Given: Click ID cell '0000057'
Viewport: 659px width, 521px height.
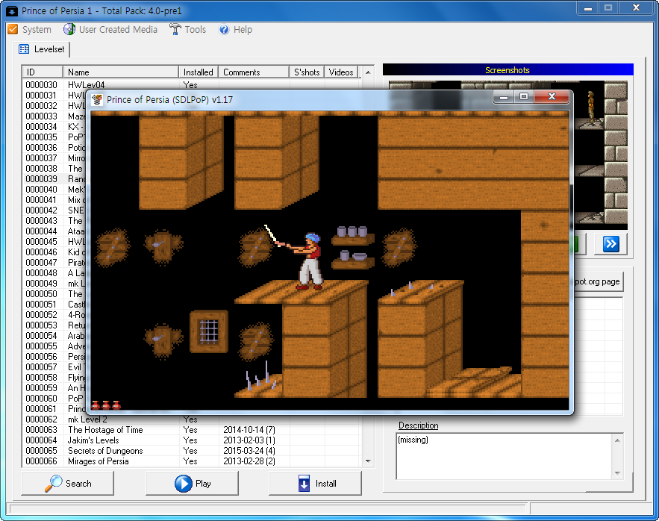Looking at the screenshot, I should [x=41, y=367].
